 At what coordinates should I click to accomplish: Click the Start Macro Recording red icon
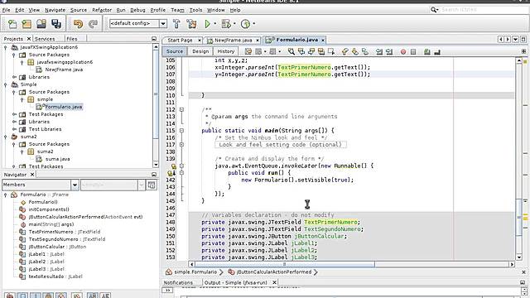403,51
